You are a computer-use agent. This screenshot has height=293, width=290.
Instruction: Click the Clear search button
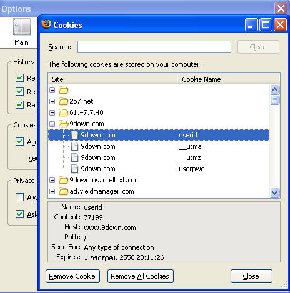(x=258, y=47)
